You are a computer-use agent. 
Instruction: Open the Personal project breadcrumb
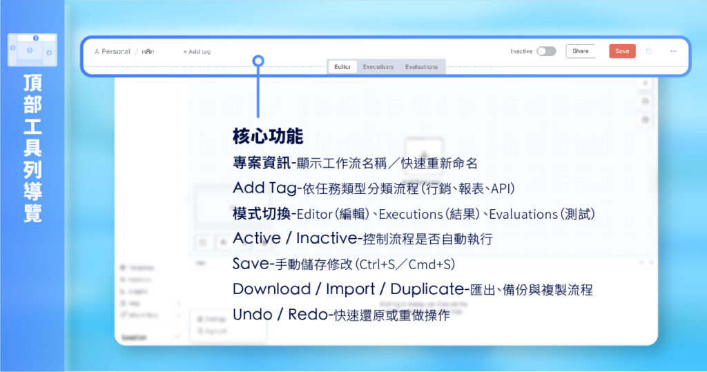click(x=113, y=51)
